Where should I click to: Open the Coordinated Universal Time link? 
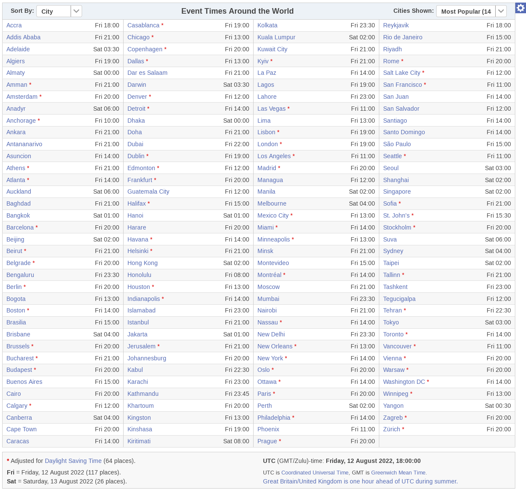coord(315,472)
